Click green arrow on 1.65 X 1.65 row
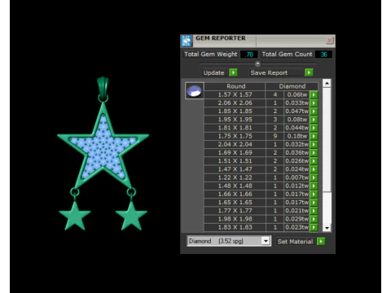This screenshot has height=293, width=391. coord(314,203)
